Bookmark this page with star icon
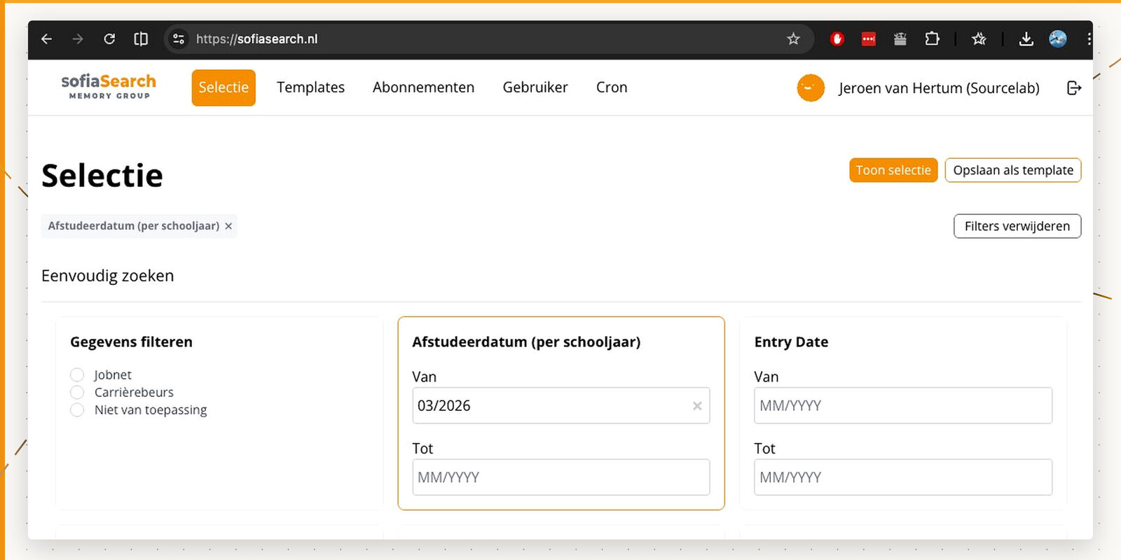 click(793, 39)
